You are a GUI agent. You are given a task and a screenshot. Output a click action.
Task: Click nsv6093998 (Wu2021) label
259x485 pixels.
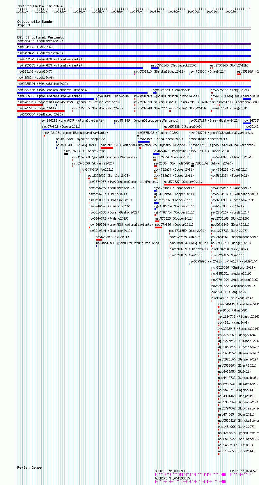click(205, 261)
